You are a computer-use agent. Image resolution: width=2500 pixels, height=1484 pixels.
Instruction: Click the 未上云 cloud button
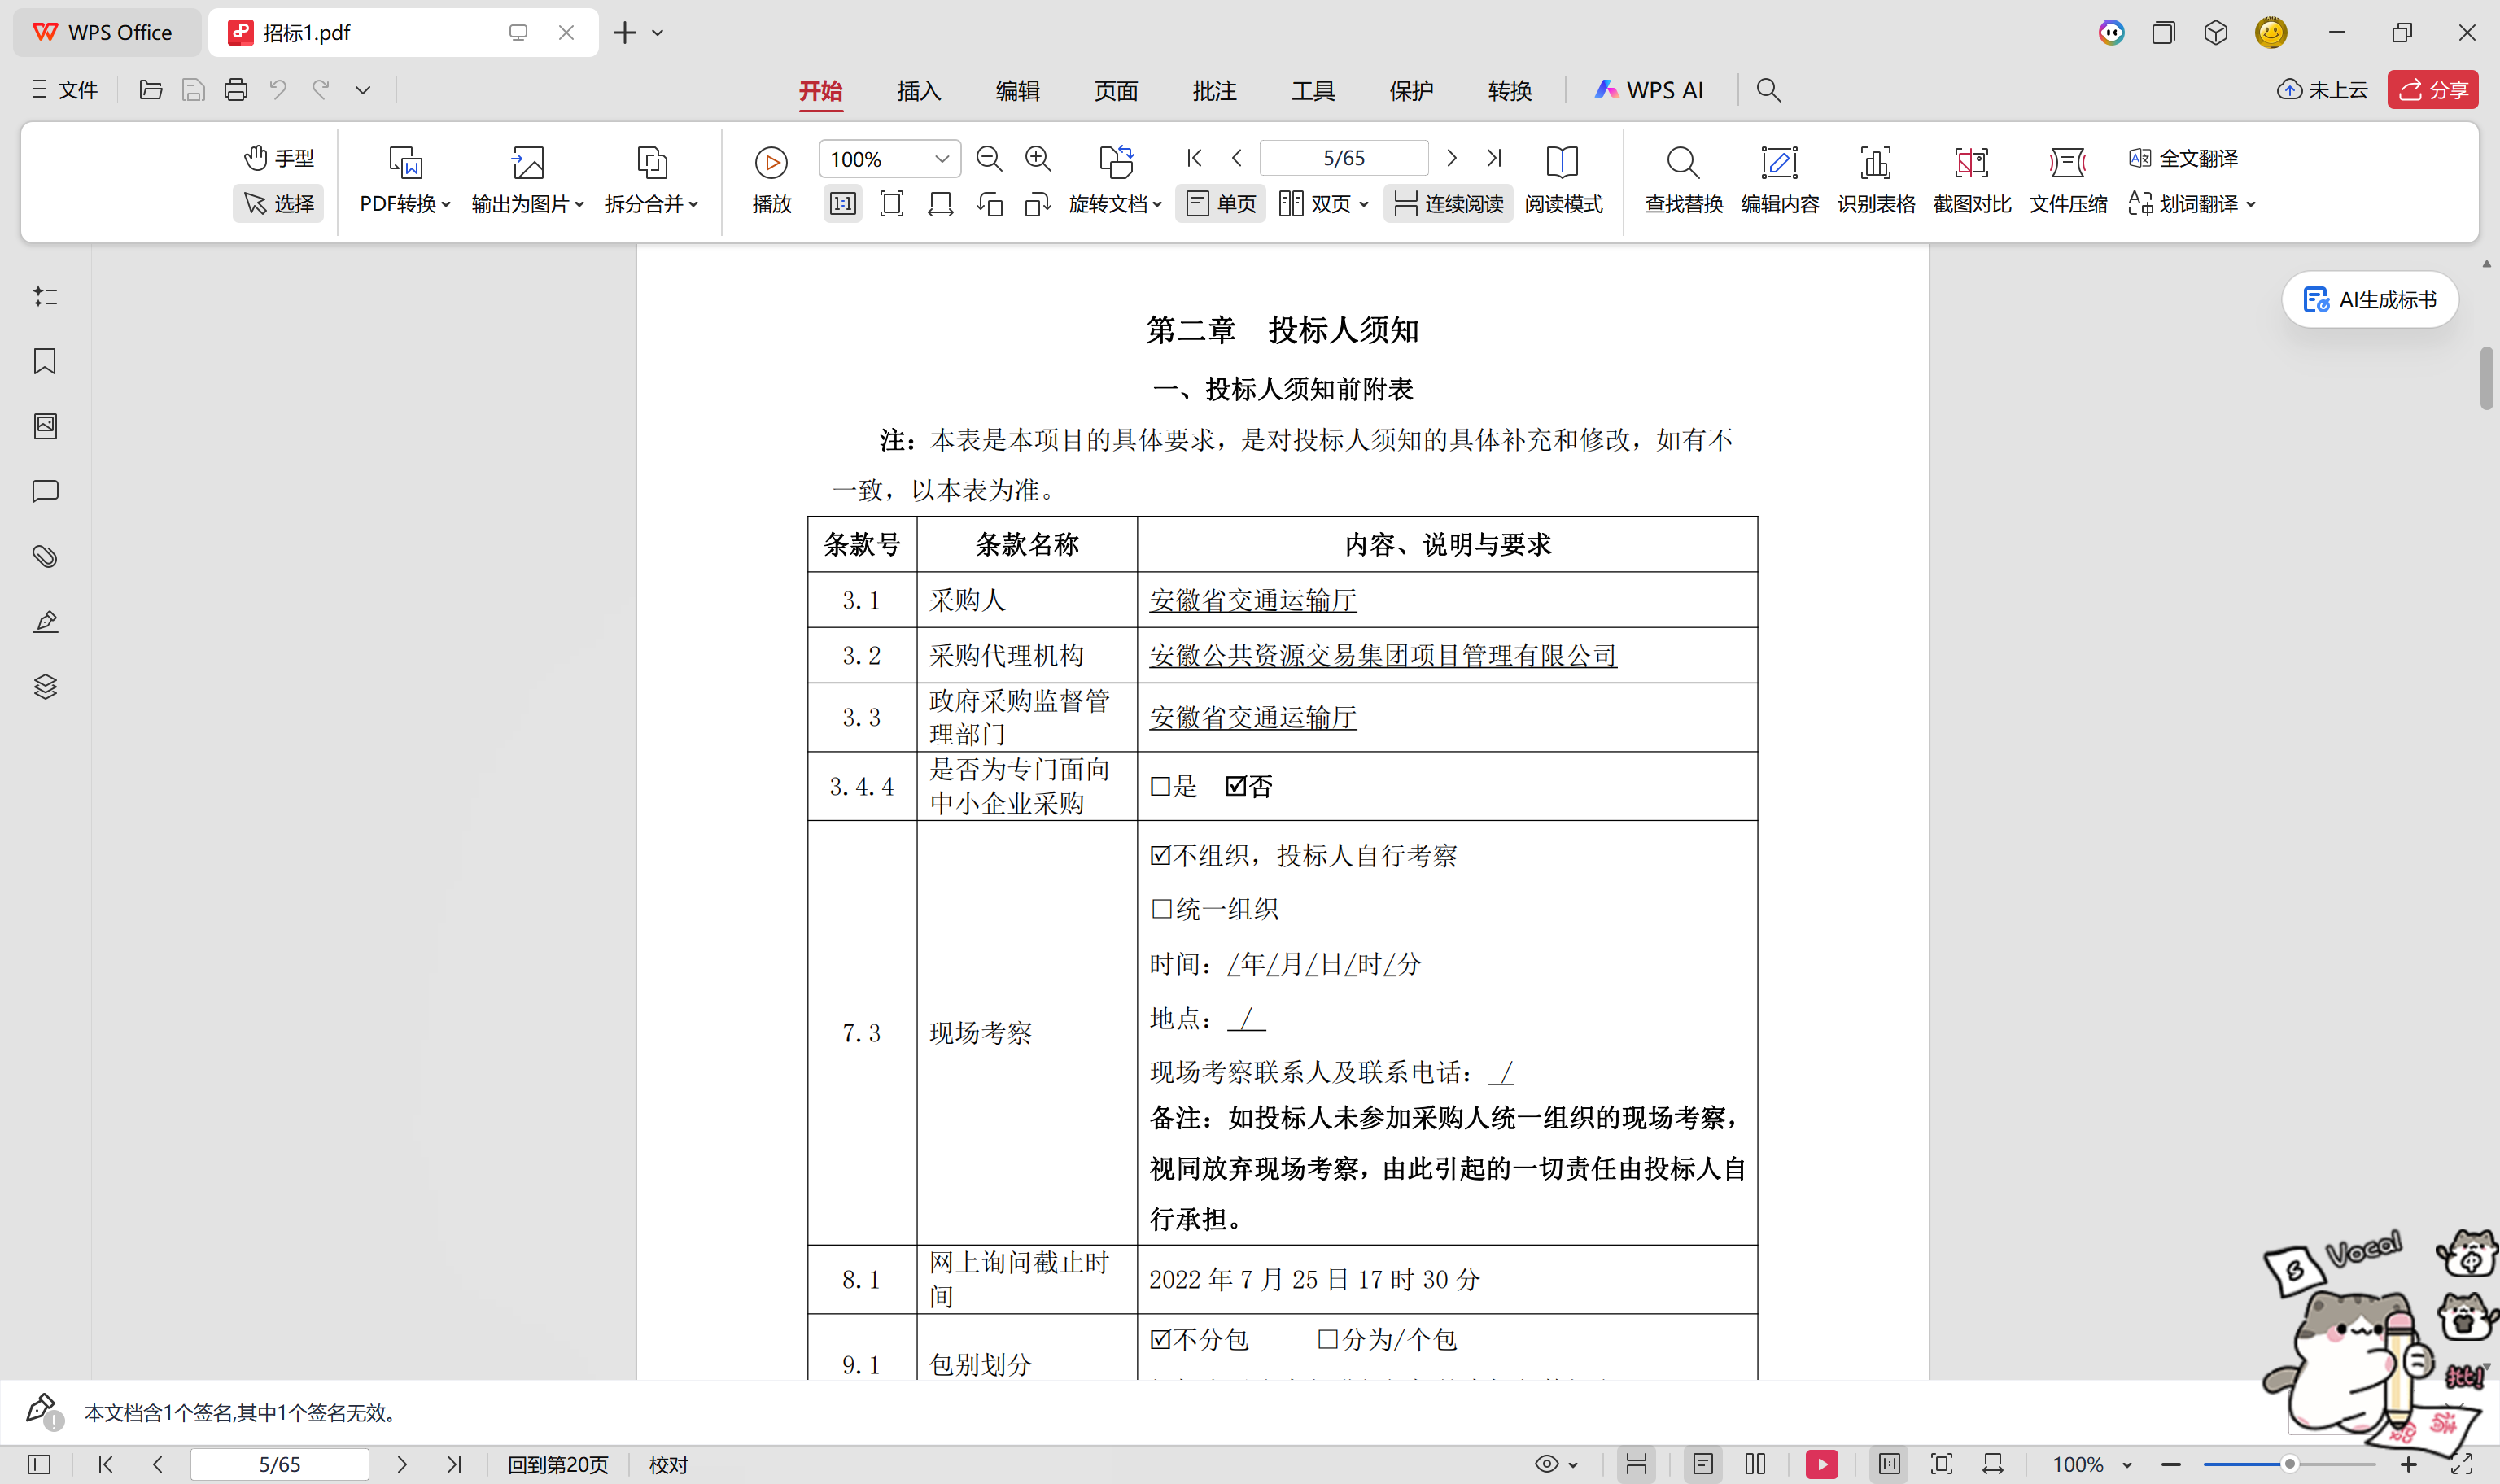tap(2322, 90)
